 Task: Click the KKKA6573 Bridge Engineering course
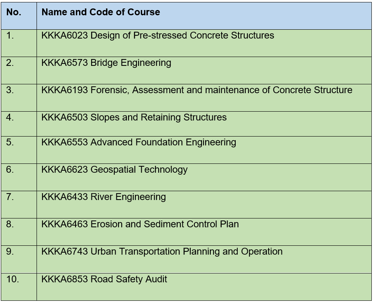106,63
